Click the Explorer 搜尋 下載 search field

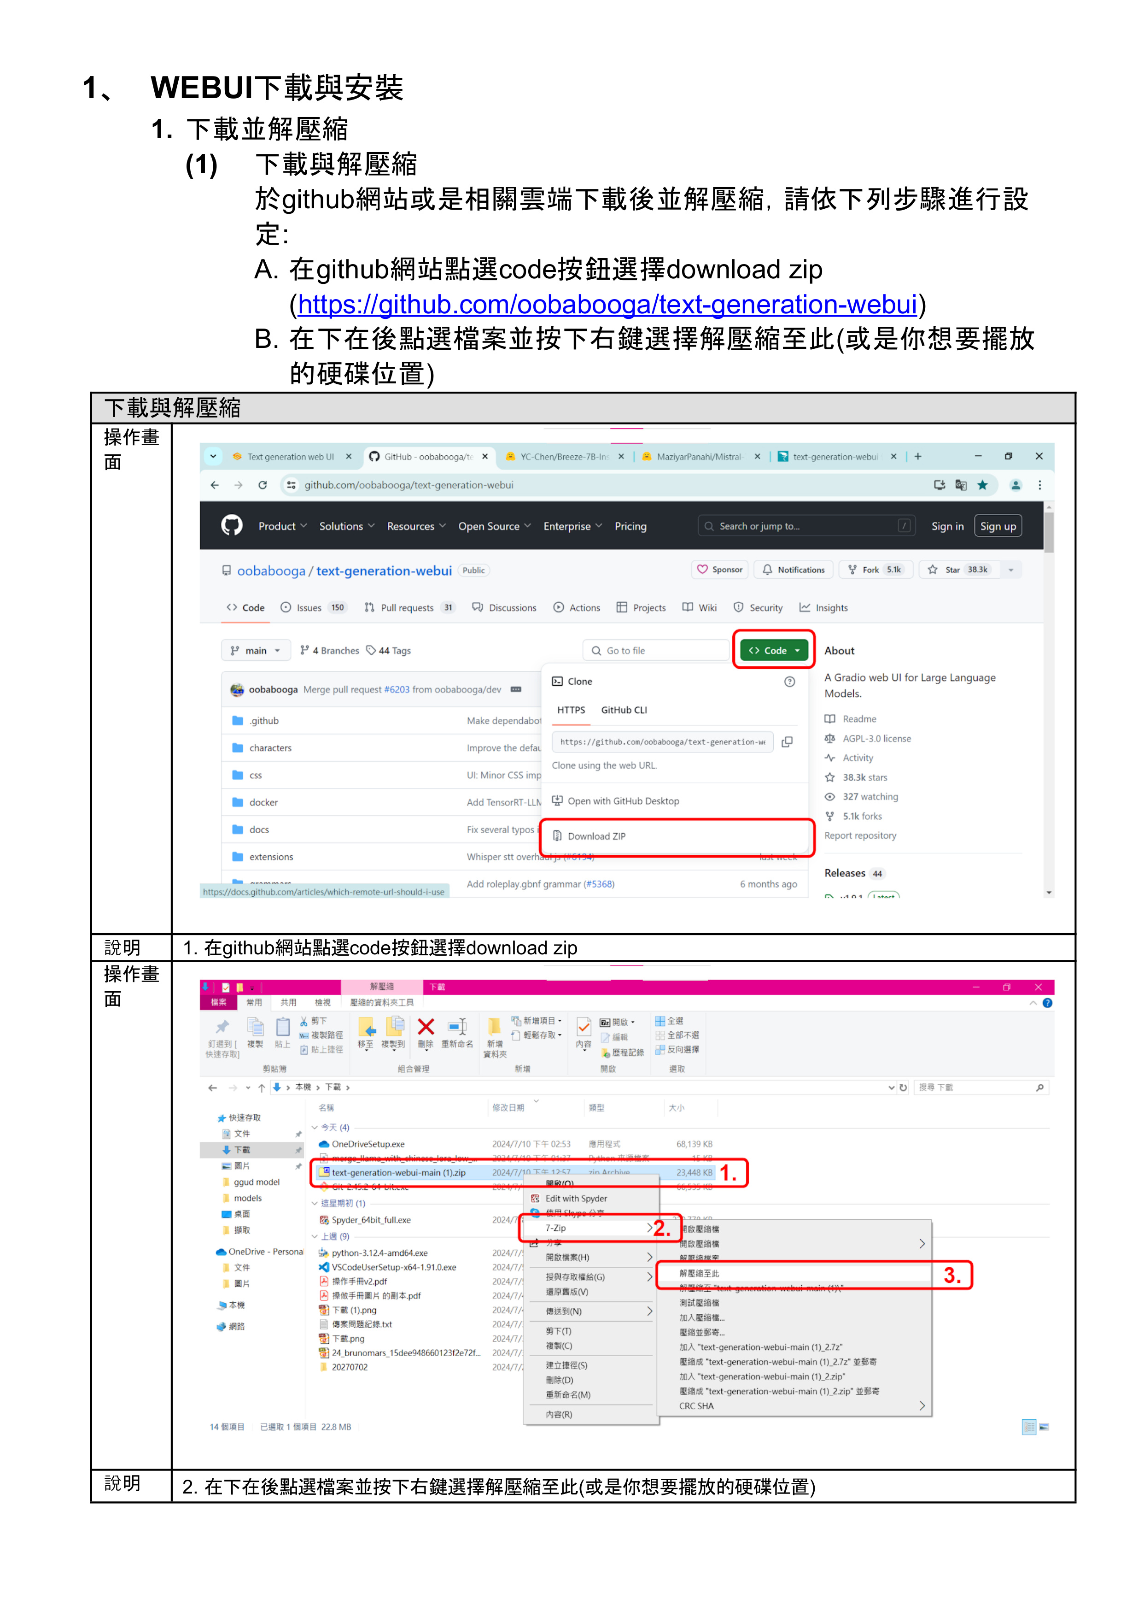[981, 1088]
